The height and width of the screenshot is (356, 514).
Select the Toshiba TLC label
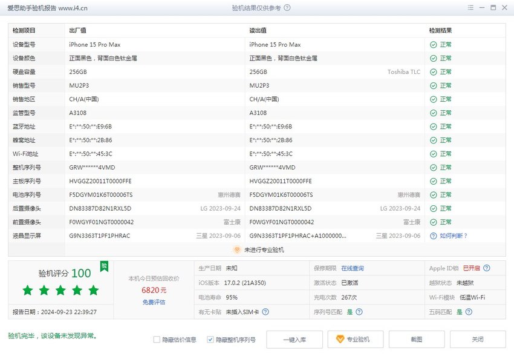[404, 72]
